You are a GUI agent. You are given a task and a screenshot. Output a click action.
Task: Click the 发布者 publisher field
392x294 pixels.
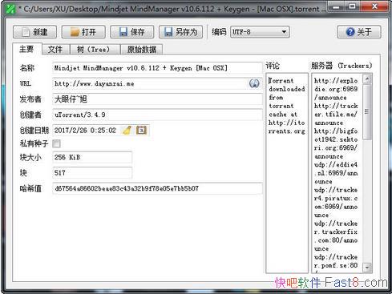(x=157, y=99)
